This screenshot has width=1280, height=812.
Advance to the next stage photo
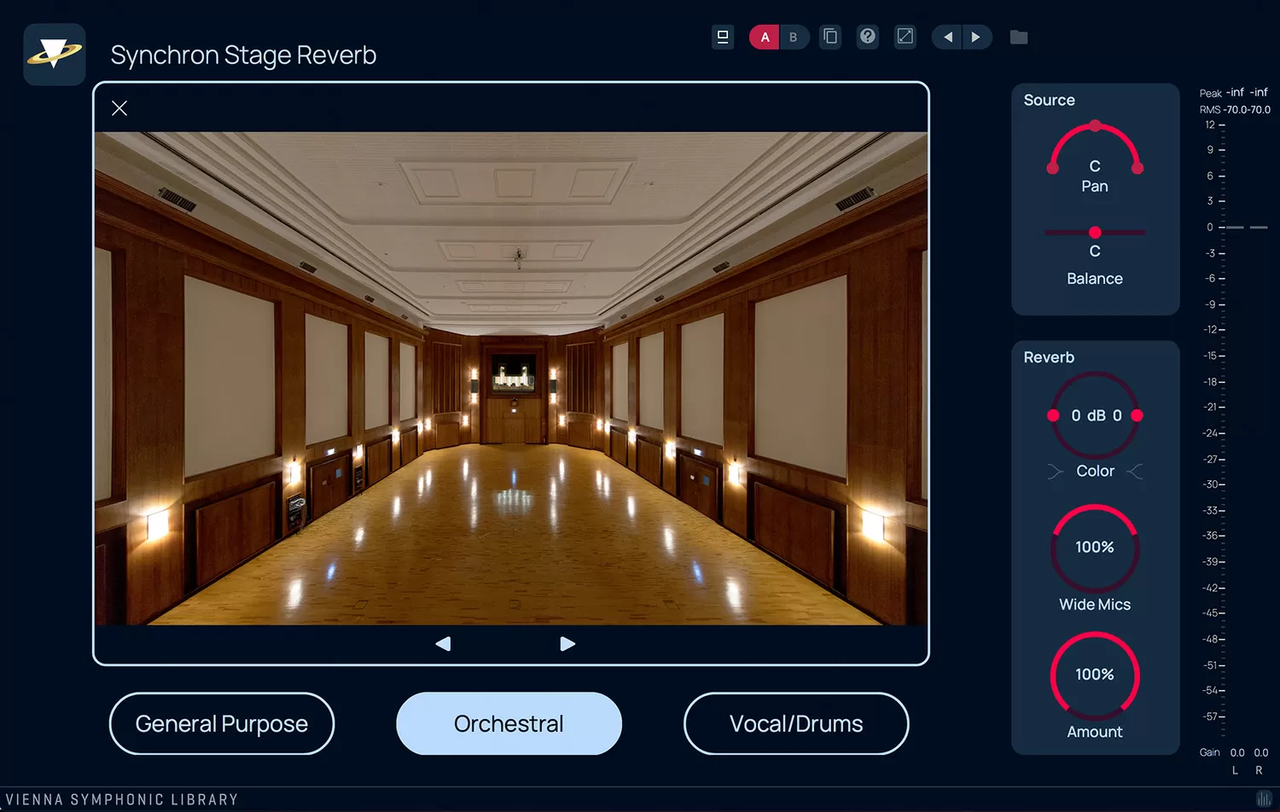click(567, 644)
